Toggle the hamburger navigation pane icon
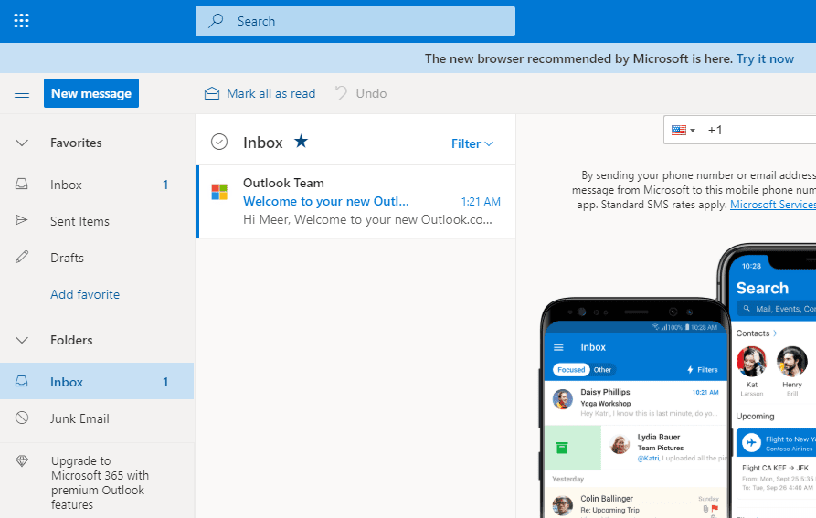This screenshot has width=816, height=518. 22,93
